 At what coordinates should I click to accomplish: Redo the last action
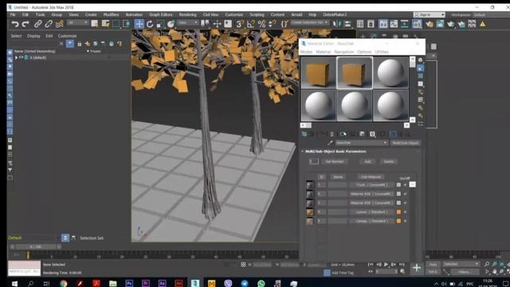pyautogui.click(x=25, y=24)
